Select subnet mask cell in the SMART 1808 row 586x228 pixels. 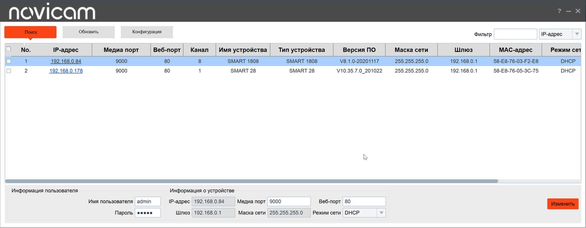[x=411, y=61]
